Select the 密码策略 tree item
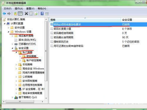This screenshot has height=110, width=147. click(x=31, y=56)
